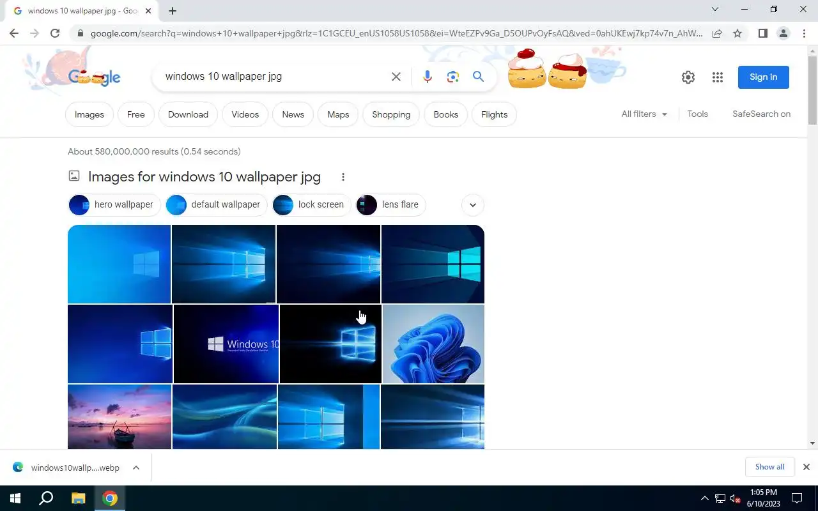Click the network tray icon
The height and width of the screenshot is (511, 818).
point(720,498)
